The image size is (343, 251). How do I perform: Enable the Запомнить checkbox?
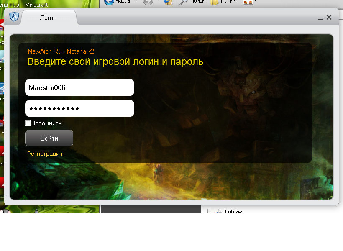pyautogui.click(x=28, y=123)
